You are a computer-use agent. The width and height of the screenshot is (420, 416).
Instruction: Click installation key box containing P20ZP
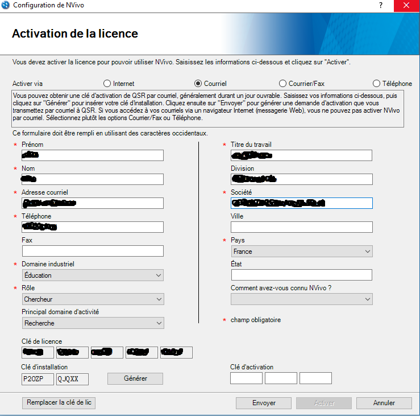click(38, 379)
